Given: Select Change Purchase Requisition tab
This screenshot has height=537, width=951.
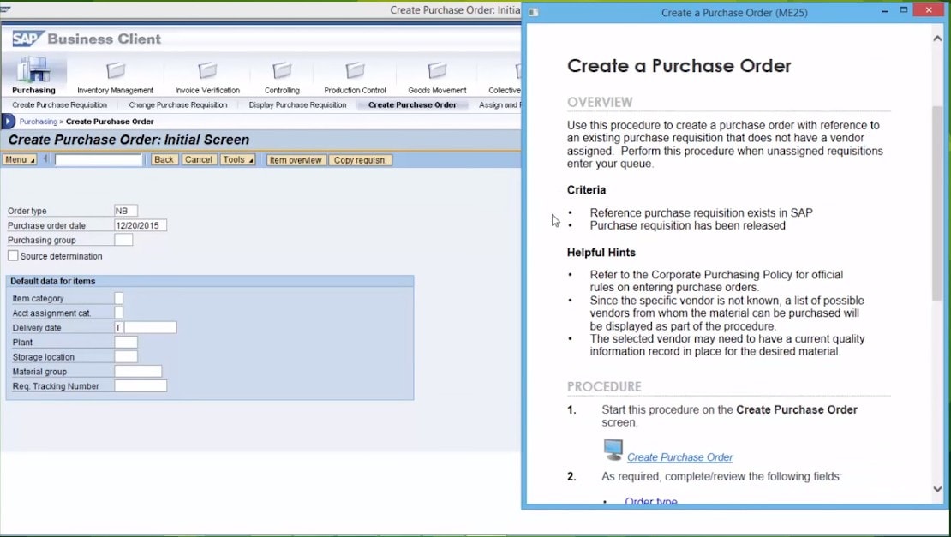Looking at the screenshot, I should click(177, 104).
